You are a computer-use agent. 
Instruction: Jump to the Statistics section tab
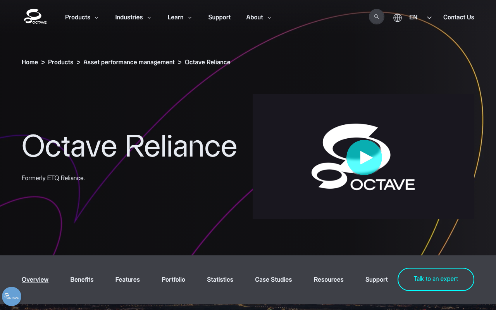tap(220, 280)
